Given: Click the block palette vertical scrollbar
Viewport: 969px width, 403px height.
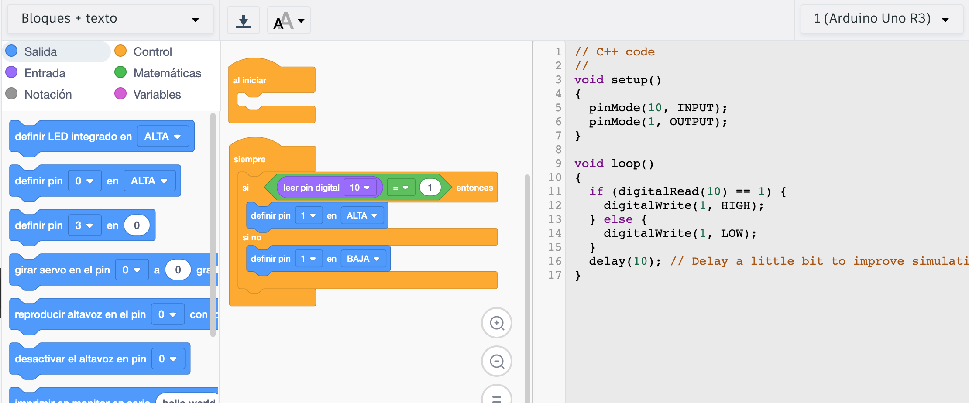Looking at the screenshot, I should pos(213,225).
